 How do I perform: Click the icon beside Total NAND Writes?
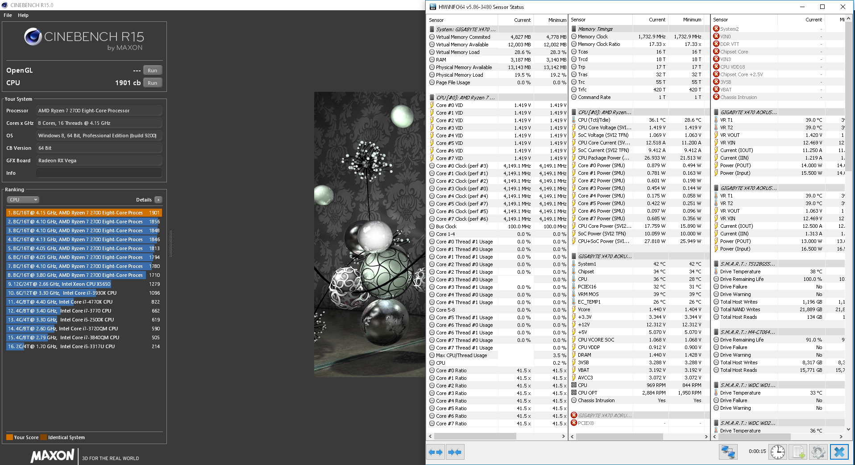coord(716,309)
